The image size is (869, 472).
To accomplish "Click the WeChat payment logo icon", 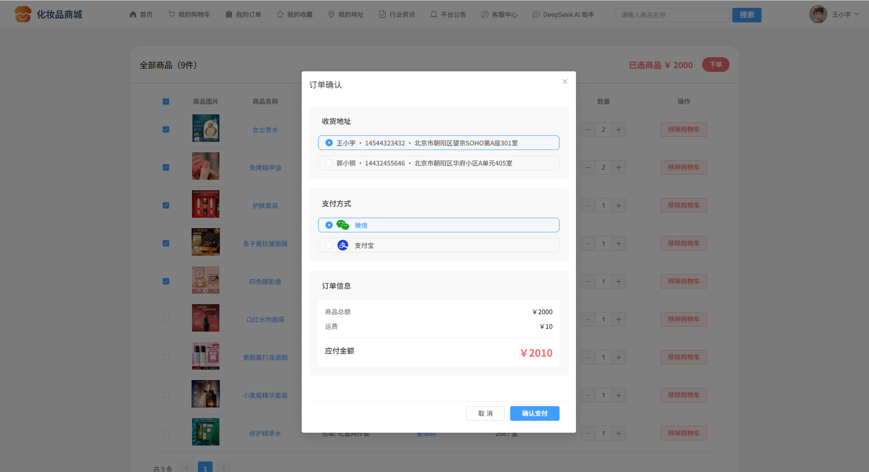I will pyautogui.click(x=342, y=225).
